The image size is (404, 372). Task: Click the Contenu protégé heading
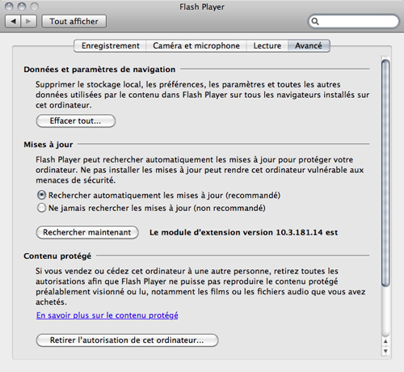(x=57, y=256)
